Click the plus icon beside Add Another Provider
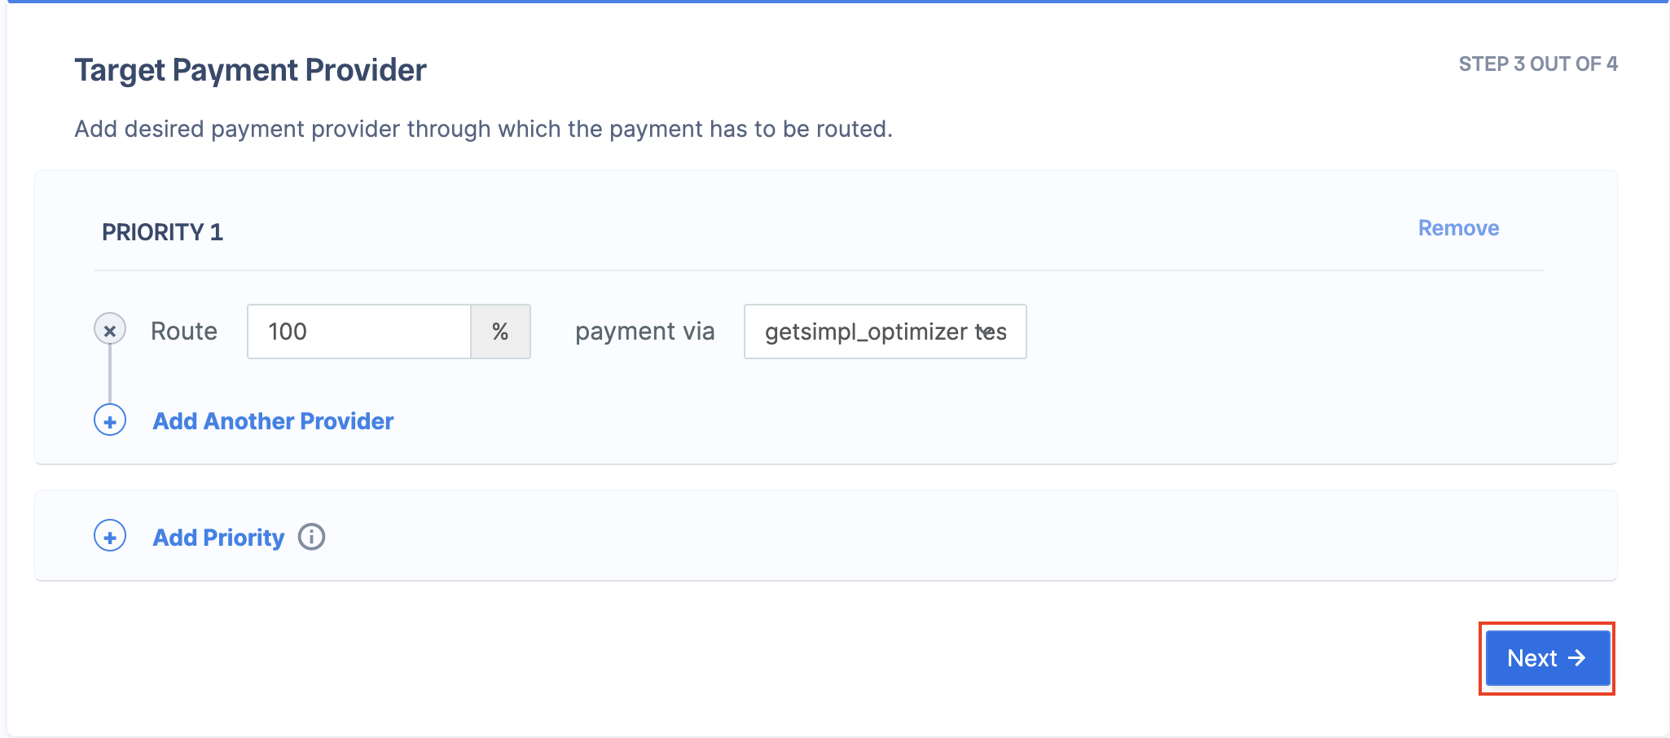This screenshot has width=1670, height=738. tap(110, 421)
